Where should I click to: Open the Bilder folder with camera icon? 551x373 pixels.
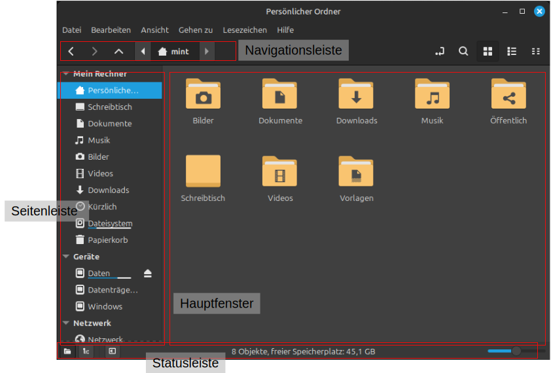pos(203,94)
